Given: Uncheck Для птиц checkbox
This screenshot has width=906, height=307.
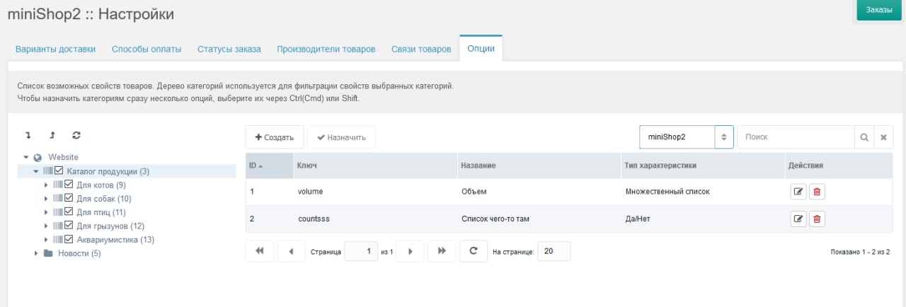Looking at the screenshot, I should click(69, 212).
